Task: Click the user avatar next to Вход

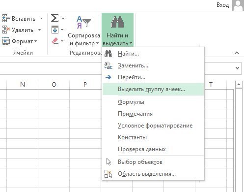Action: 238,5
